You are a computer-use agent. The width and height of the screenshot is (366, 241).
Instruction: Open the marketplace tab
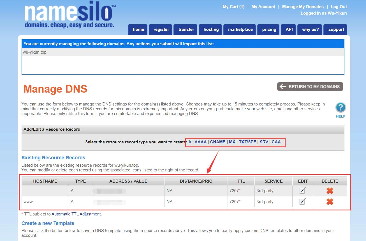point(240,29)
